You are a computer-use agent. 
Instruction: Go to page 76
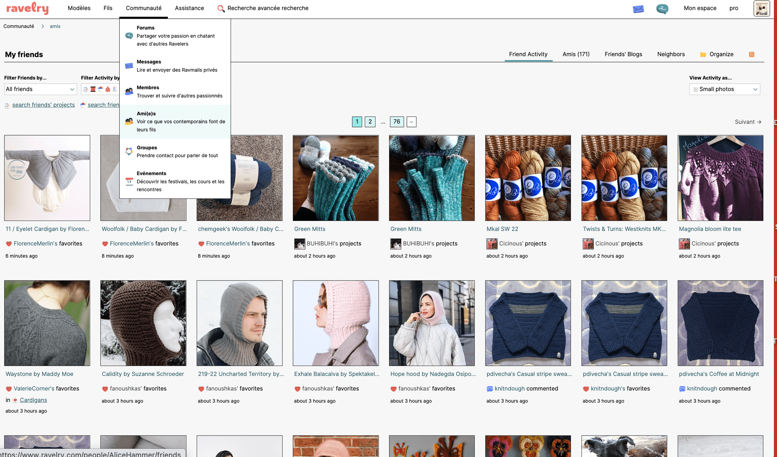(x=397, y=122)
